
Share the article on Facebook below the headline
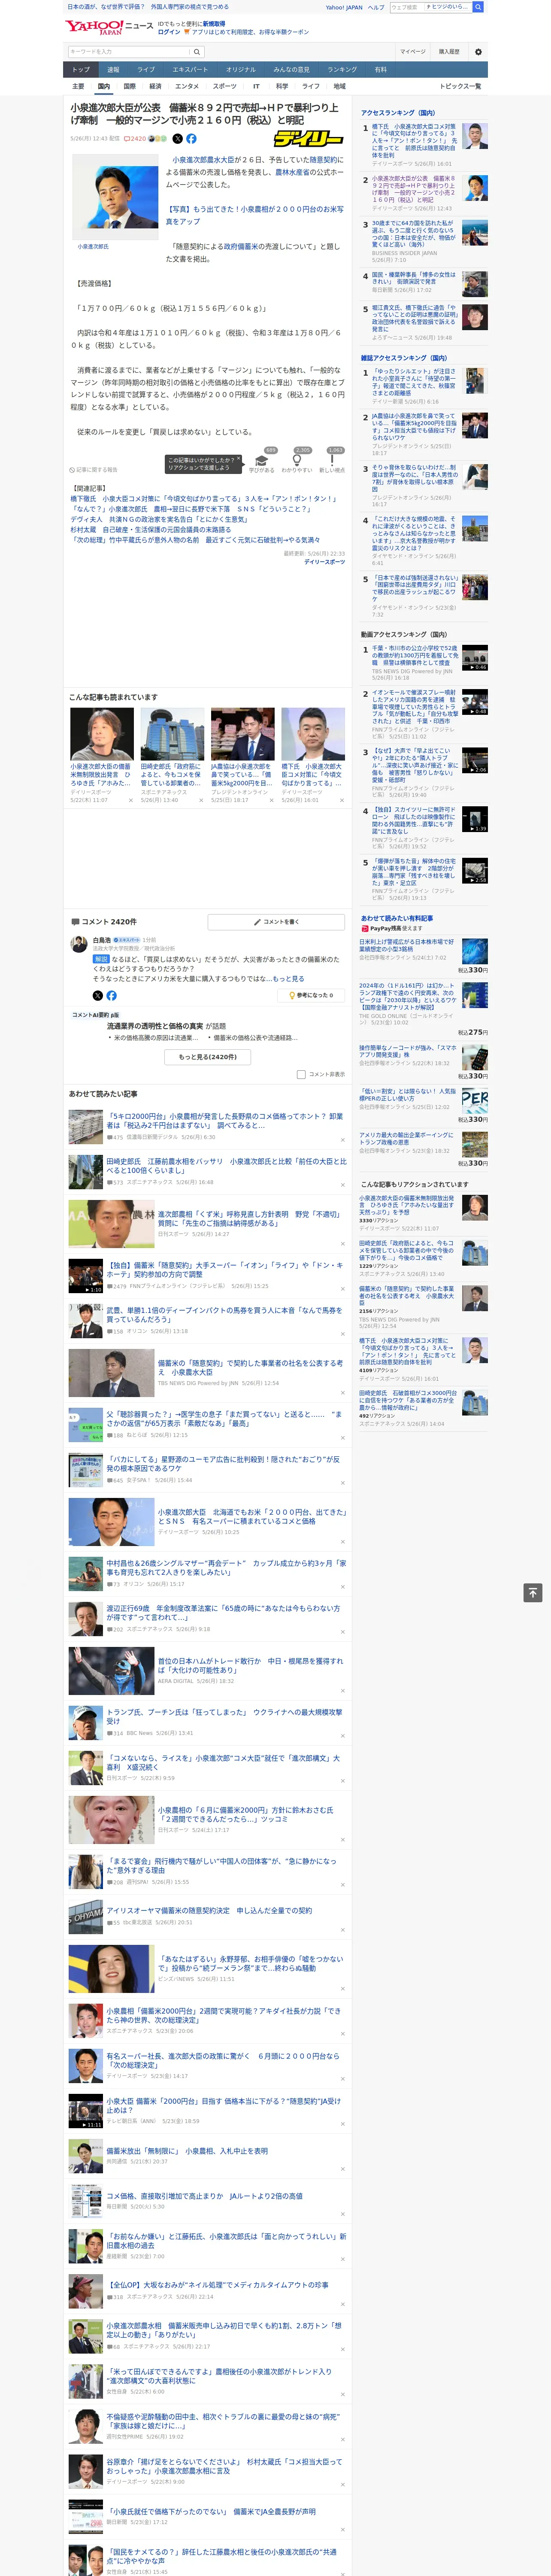[x=191, y=139]
